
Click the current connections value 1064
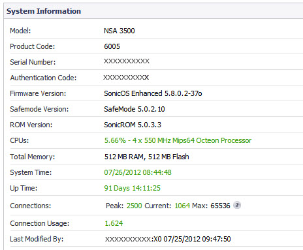pos(182,206)
